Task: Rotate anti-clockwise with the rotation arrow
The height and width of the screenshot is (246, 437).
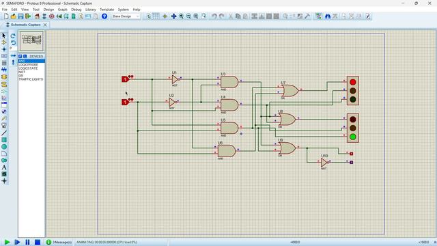Action: pos(13,42)
